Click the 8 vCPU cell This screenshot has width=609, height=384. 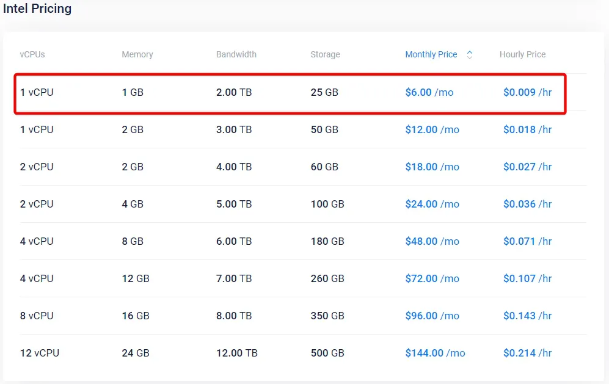point(37,316)
